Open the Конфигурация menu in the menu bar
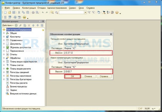162x112 pixels. tap(29, 8)
